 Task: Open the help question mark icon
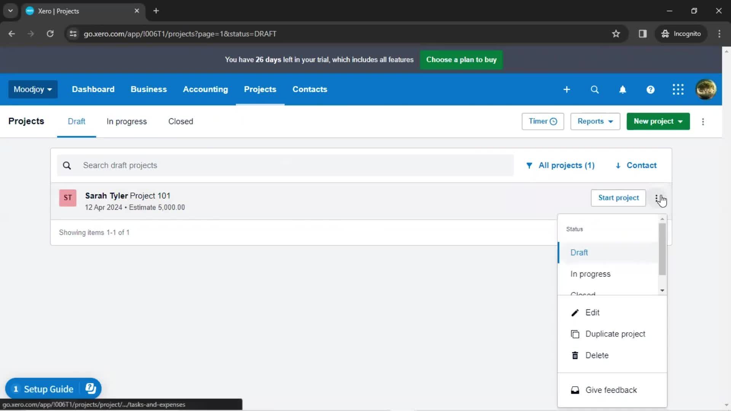650,89
